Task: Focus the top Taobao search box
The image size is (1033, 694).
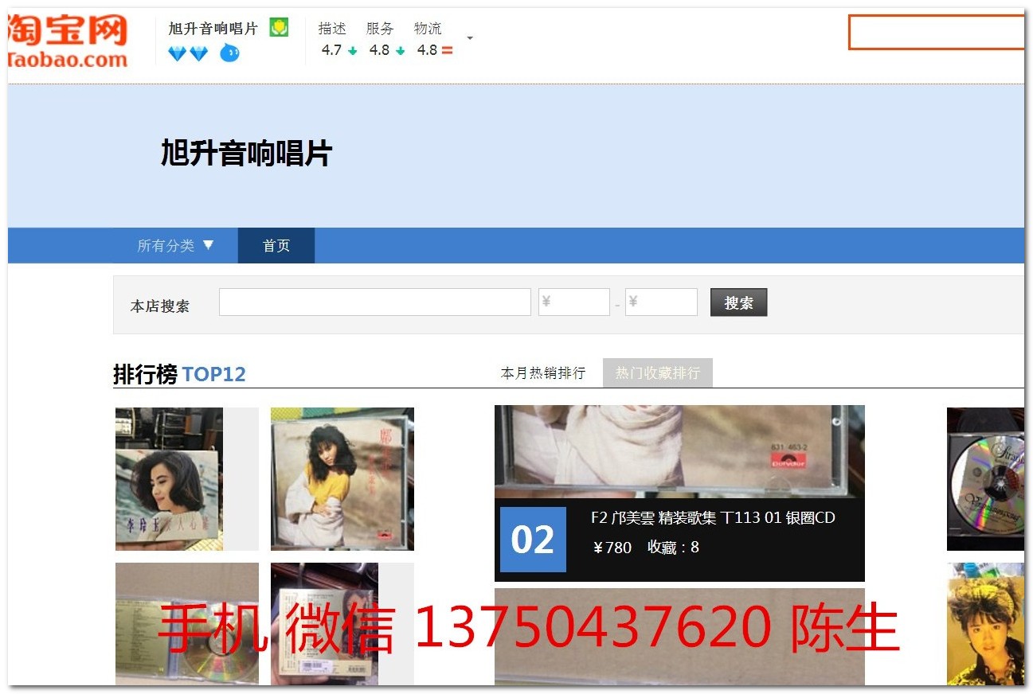Action: pyautogui.click(x=936, y=33)
